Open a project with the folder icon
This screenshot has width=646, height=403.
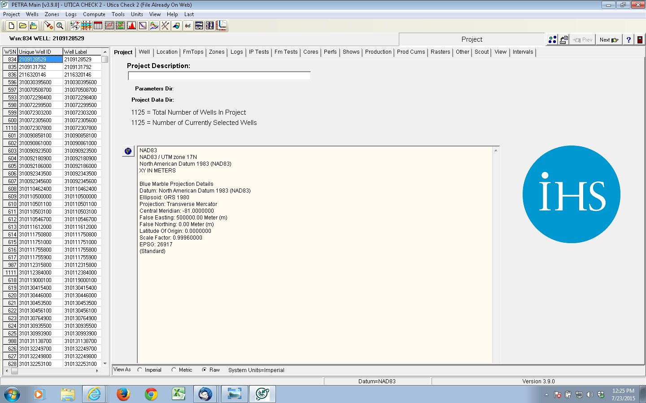[22, 26]
